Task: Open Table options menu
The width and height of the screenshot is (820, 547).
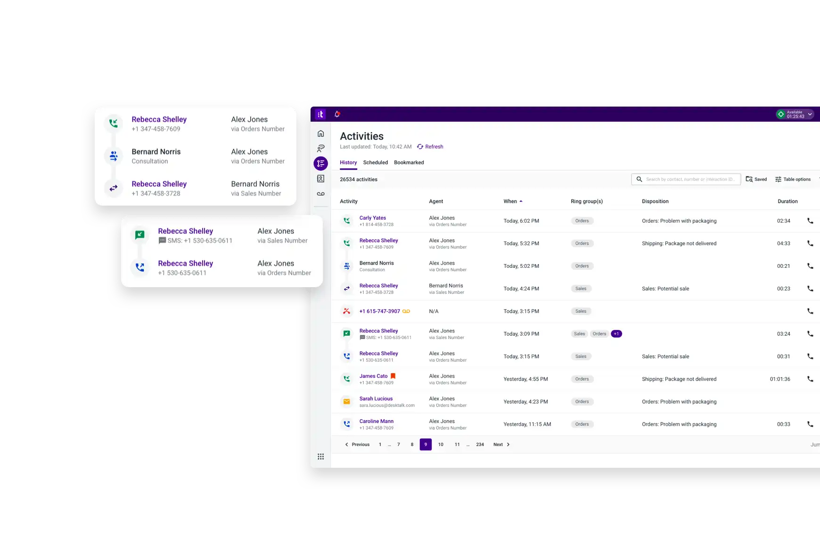Action: [x=793, y=179]
